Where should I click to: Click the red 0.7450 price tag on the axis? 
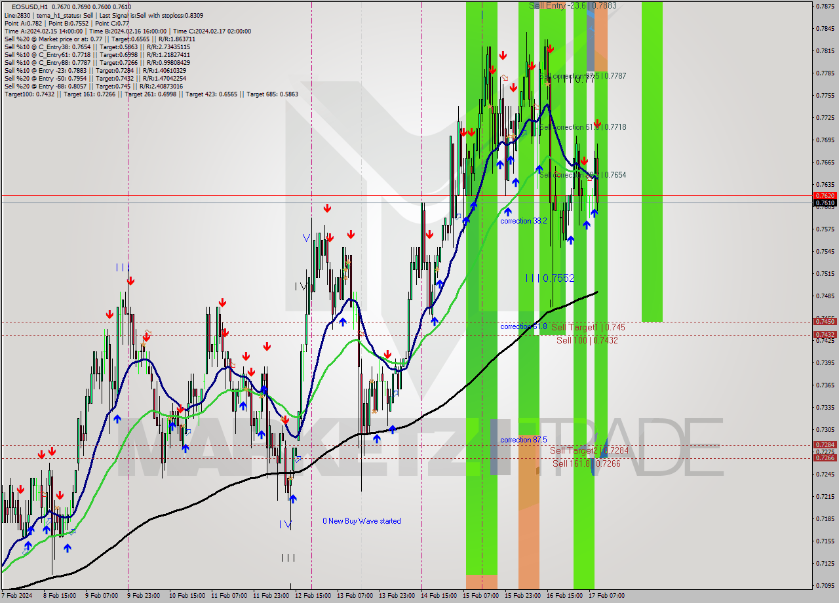click(825, 321)
